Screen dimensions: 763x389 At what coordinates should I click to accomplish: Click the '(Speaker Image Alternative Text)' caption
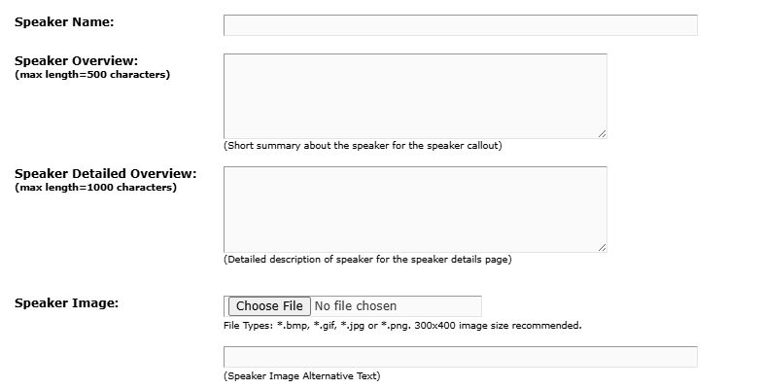301,376
